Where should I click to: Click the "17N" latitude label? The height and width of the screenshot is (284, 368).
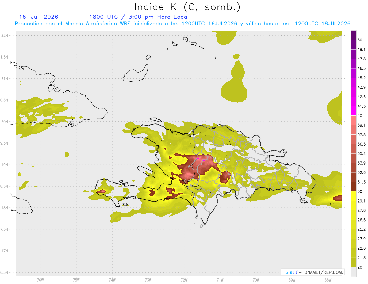point(5,251)
